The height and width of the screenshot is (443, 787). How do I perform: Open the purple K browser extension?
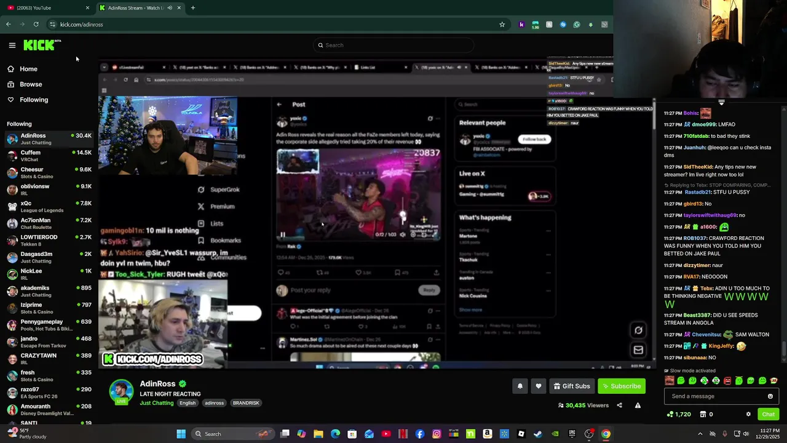point(521,24)
